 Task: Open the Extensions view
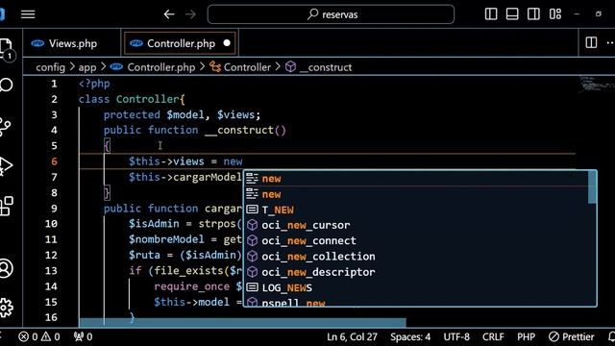point(7,206)
